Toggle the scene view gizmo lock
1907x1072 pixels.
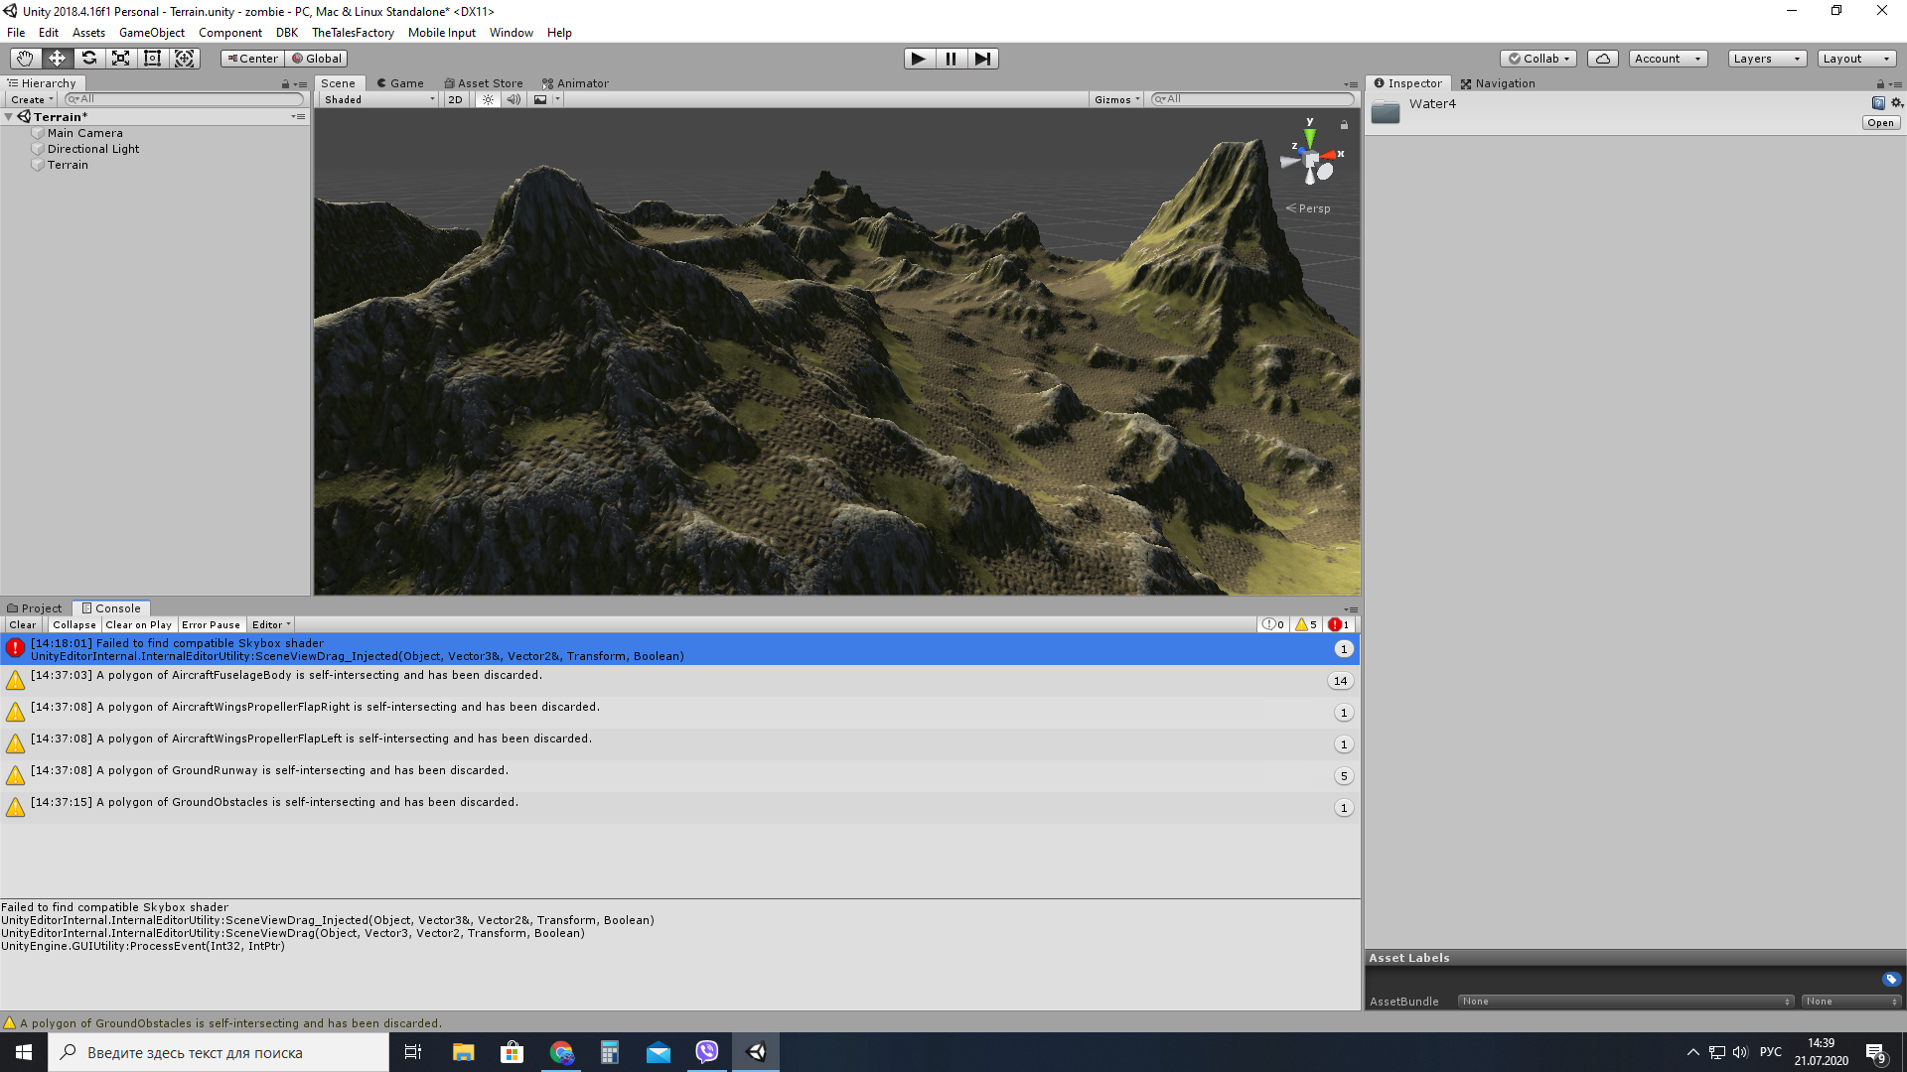(1344, 125)
